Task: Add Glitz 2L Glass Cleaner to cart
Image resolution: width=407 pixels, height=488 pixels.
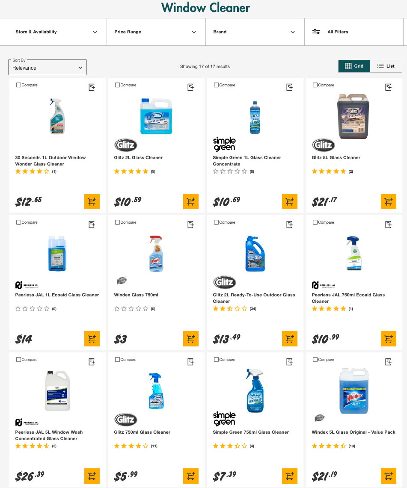Action: [190, 201]
